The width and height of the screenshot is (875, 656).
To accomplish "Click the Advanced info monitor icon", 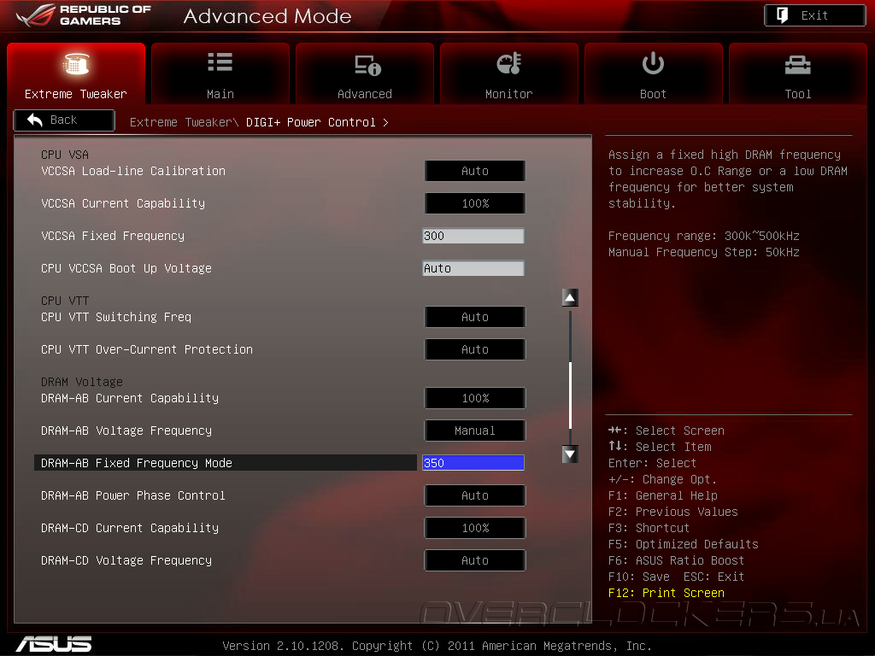I will click(x=367, y=65).
